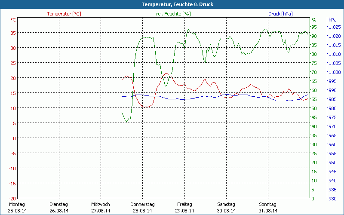This screenshot has height=215, width=344.
Task: Click the '-20' tick on the temperature axis
Action: (x=12, y=199)
